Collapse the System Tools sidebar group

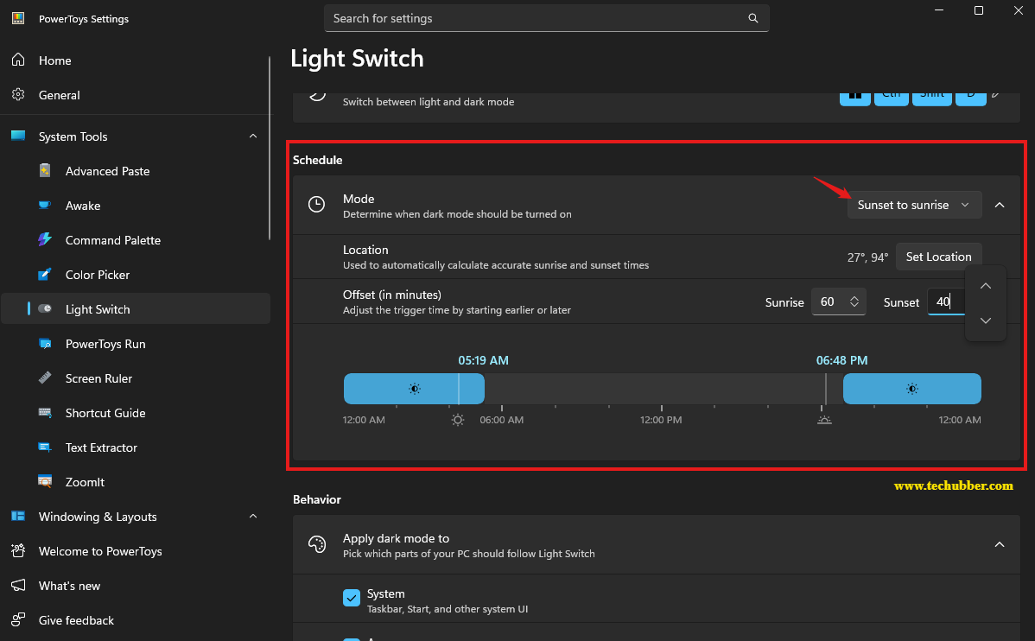pyautogui.click(x=253, y=136)
